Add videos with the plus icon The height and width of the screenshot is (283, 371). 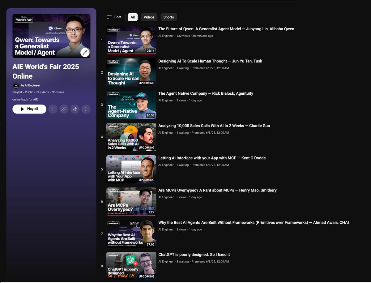tap(53, 109)
